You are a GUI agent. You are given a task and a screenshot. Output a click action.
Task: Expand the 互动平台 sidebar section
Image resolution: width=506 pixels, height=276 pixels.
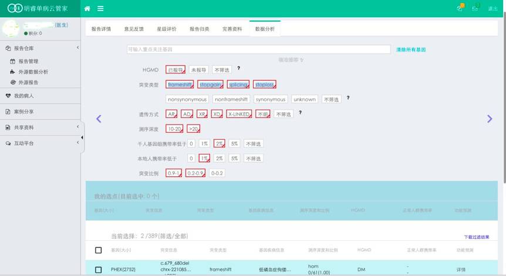[x=77, y=143]
